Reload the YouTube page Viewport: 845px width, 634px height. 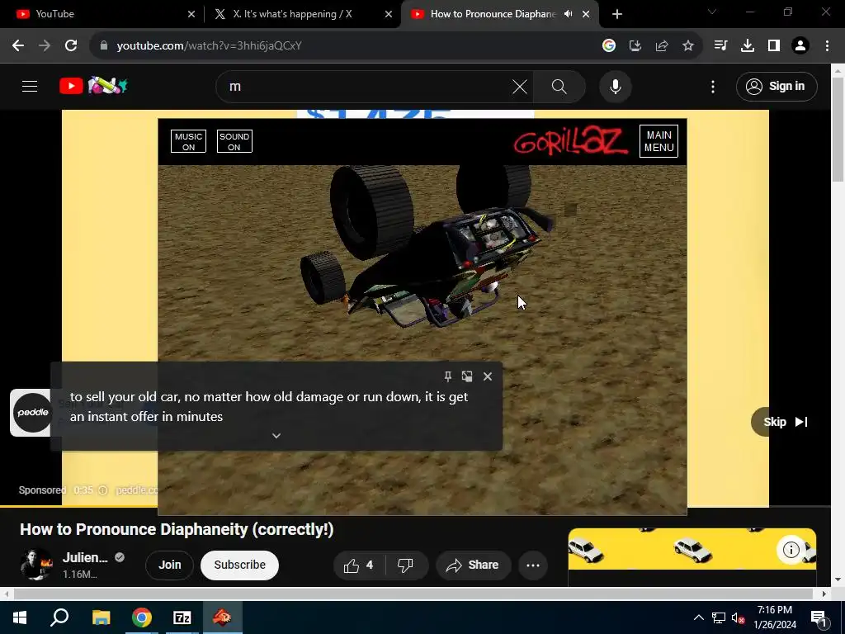coord(71,46)
